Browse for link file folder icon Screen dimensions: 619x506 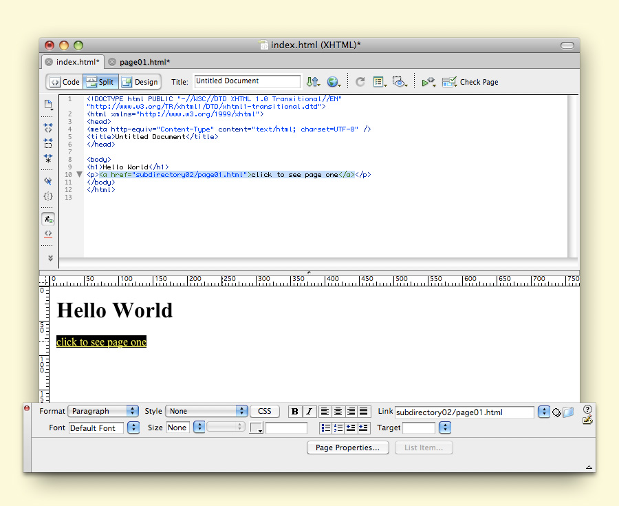568,412
